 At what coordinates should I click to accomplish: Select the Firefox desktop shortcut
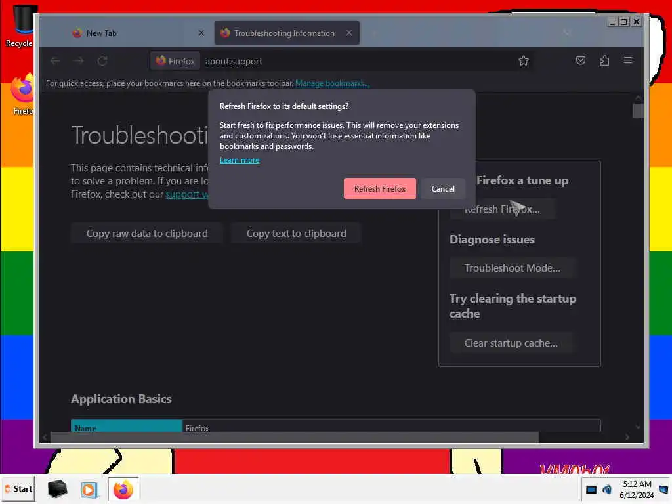tap(22, 94)
